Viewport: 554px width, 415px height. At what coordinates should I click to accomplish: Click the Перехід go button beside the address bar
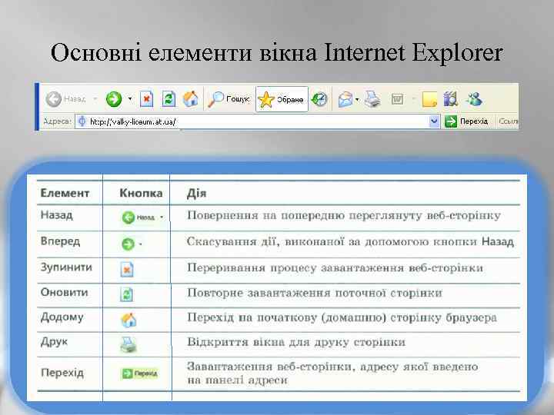(466, 121)
